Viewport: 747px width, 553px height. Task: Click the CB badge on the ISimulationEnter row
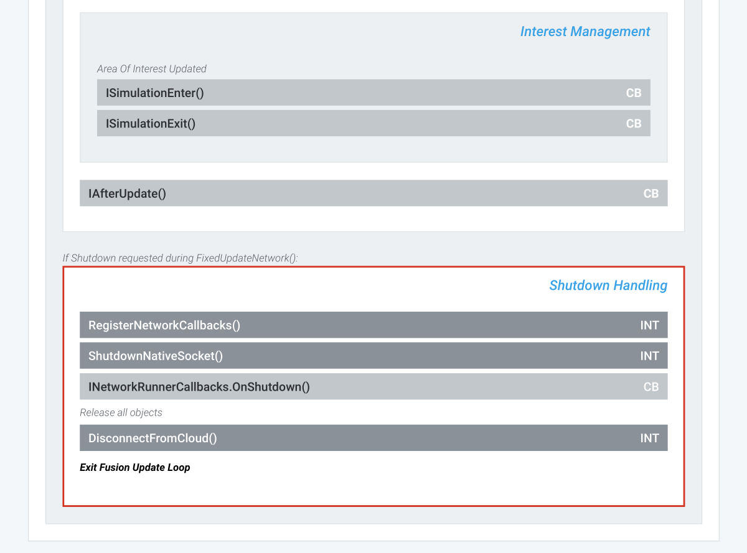[x=633, y=93]
